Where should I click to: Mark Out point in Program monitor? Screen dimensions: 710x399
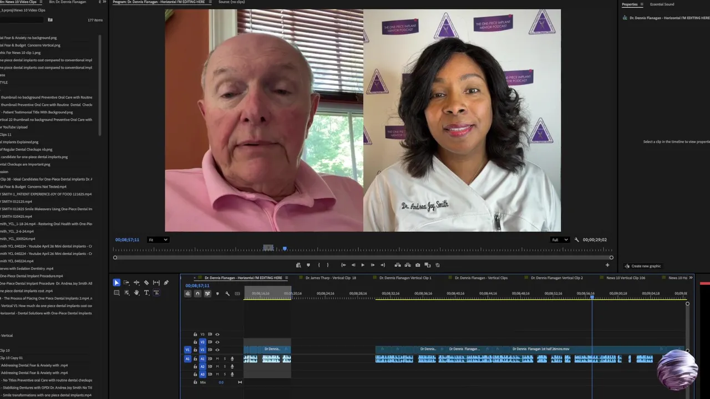(327, 265)
